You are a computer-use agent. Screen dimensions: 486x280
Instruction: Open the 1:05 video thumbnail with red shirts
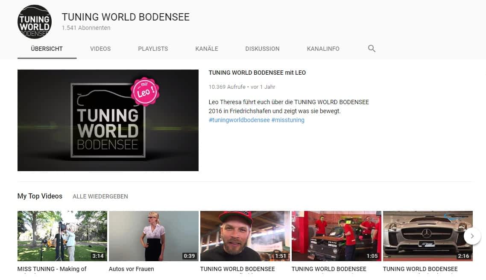point(337,236)
